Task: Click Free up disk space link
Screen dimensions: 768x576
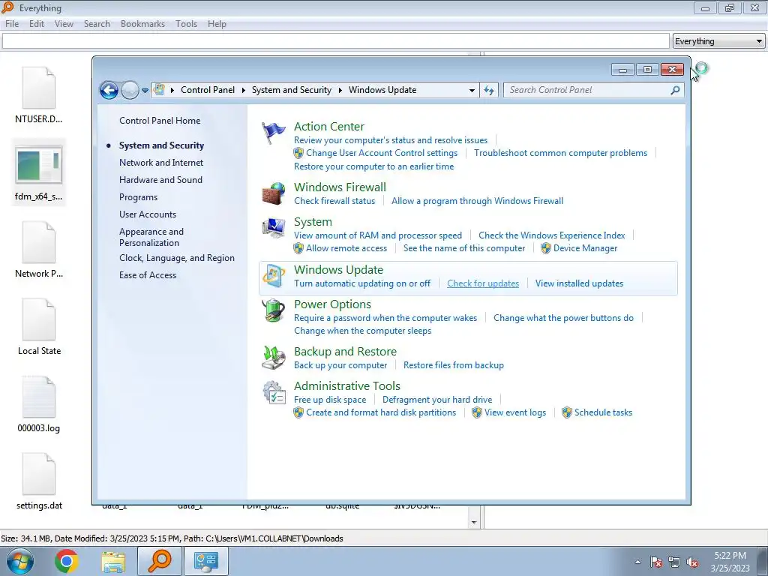Action: (x=330, y=400)
